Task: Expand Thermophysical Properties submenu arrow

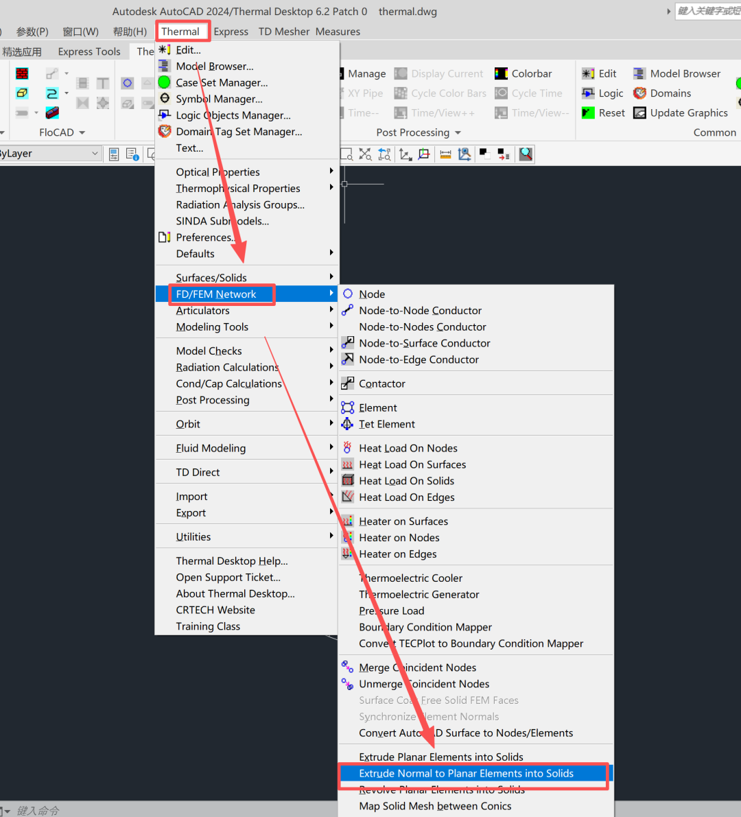Action: pyautogui.click(x=331, y=187)
